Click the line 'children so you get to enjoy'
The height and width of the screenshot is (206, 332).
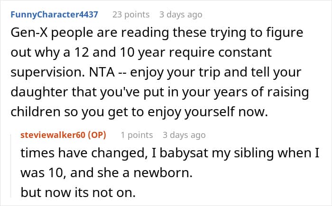139,112
